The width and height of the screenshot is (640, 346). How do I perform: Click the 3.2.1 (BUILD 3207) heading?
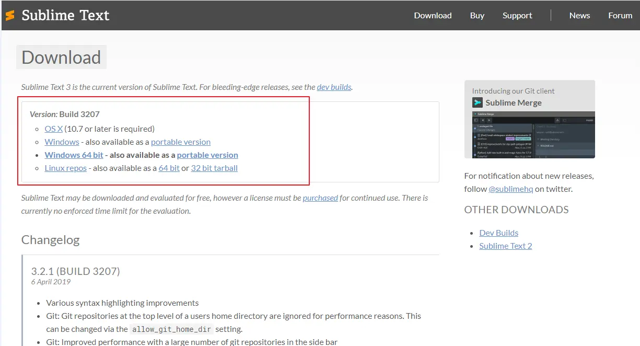[x=76, y=271]
